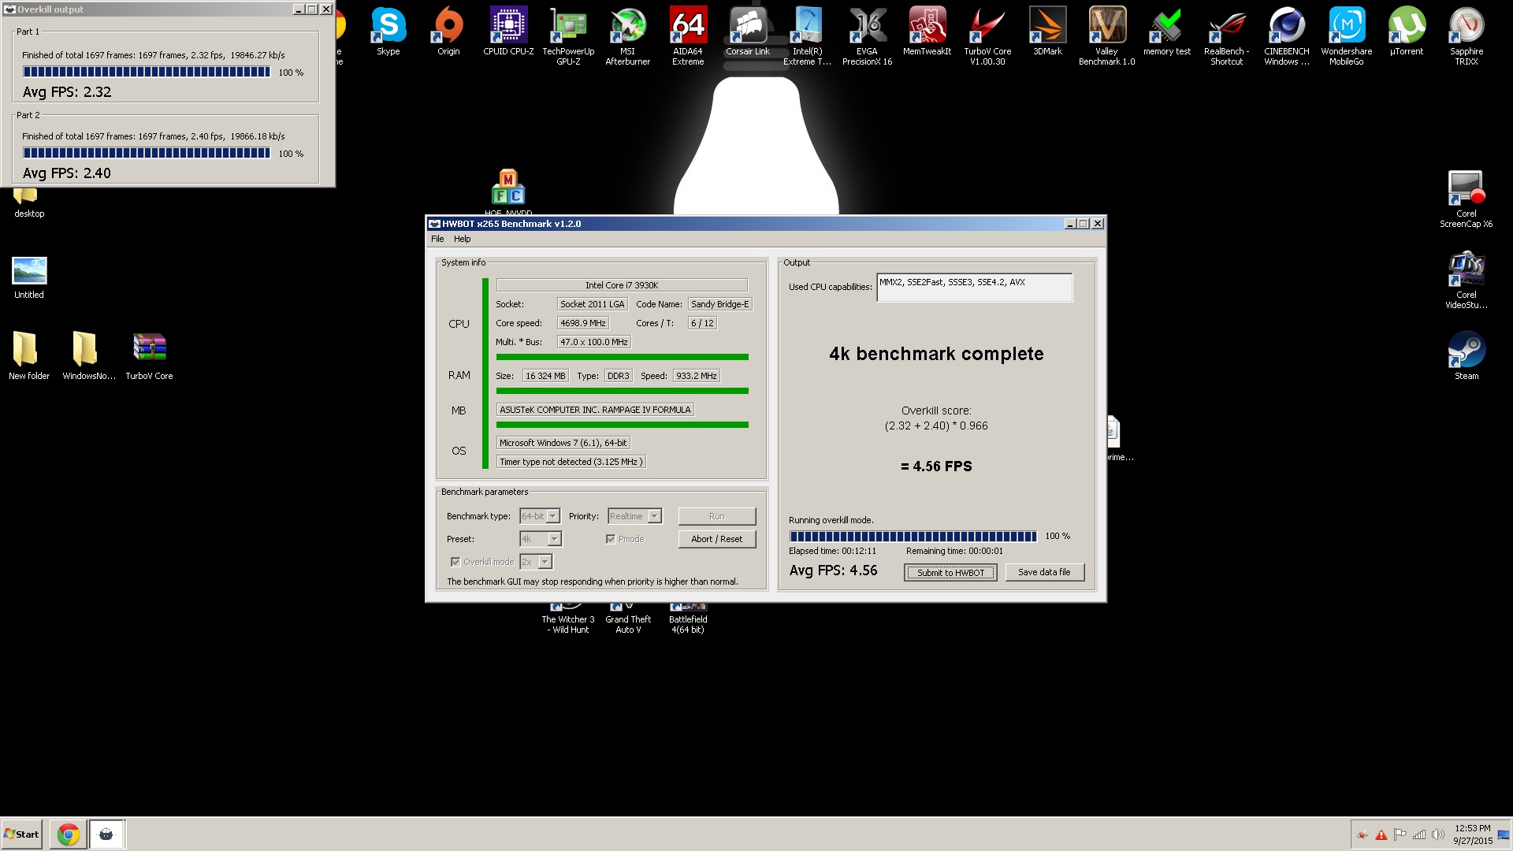This screenshot has height=851, width=1513.
Task: Click the Sandy Bridge-E code name field
Action: click(720, 304)
